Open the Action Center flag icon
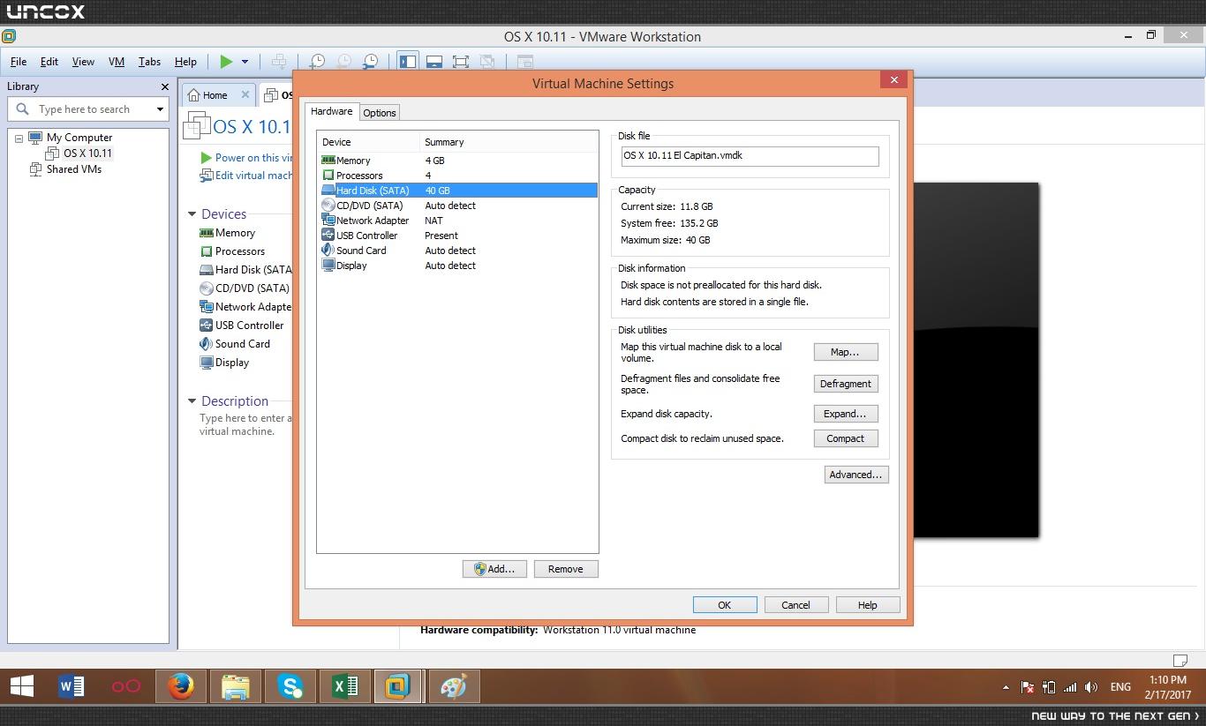This screenshot has height=726, width=1206. pyautogui.click(x=1028, y=687)
